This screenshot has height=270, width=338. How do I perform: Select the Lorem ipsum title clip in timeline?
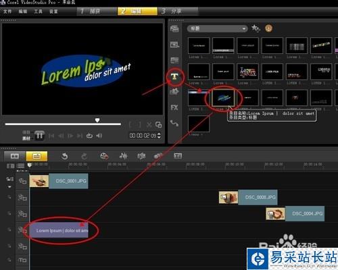coord(59,230)
